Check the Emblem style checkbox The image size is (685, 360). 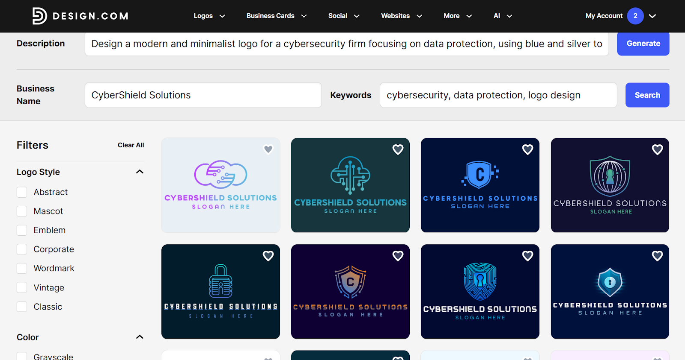(x=22, y=230)
